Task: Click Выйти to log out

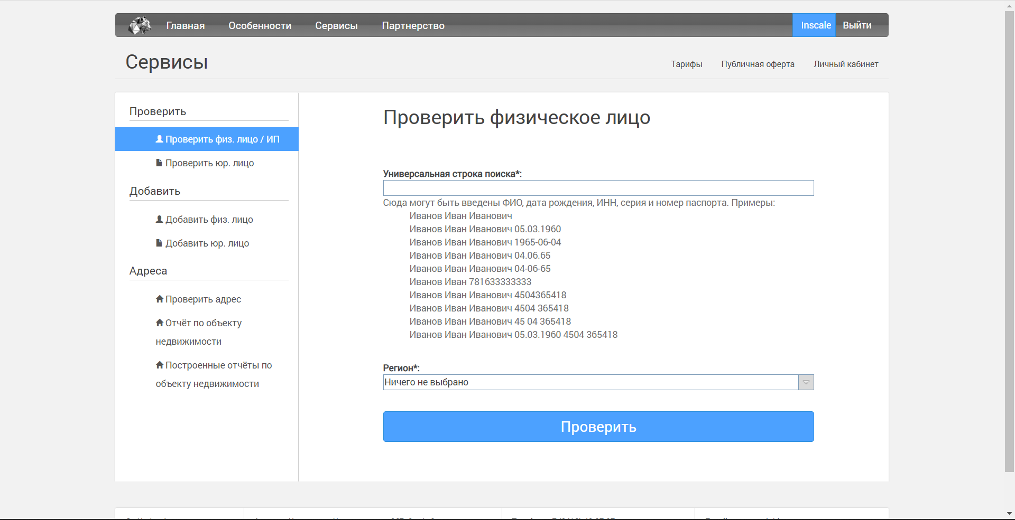Action: [857, 25]
